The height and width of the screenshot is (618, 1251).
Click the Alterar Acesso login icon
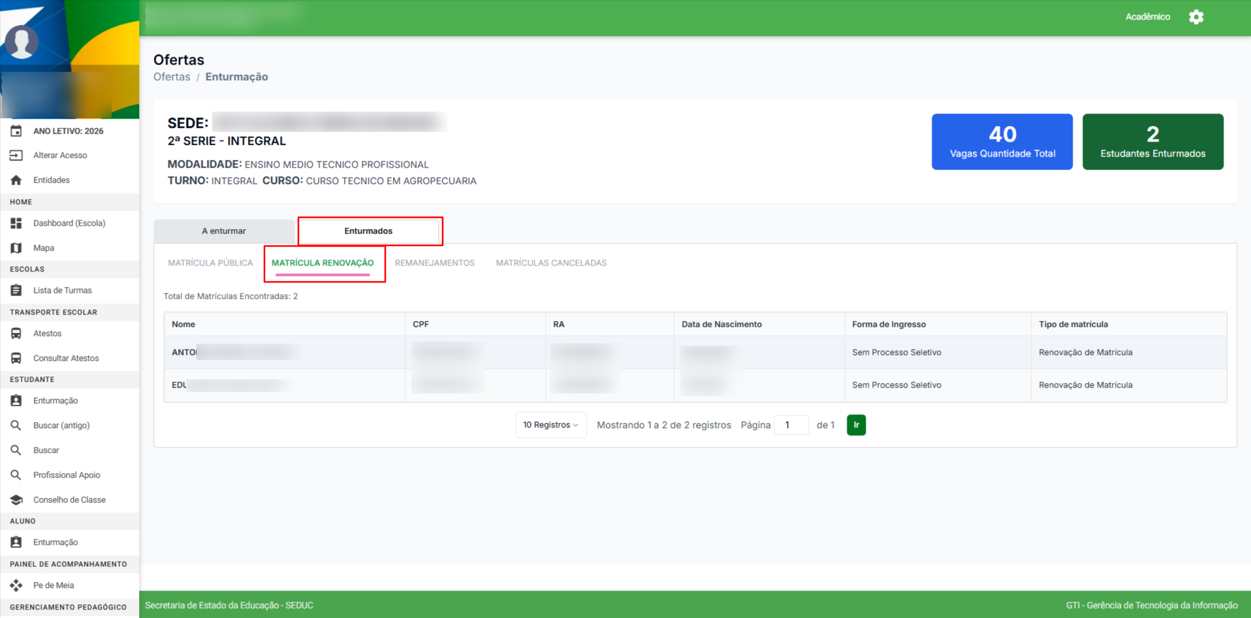pos(16,155)
